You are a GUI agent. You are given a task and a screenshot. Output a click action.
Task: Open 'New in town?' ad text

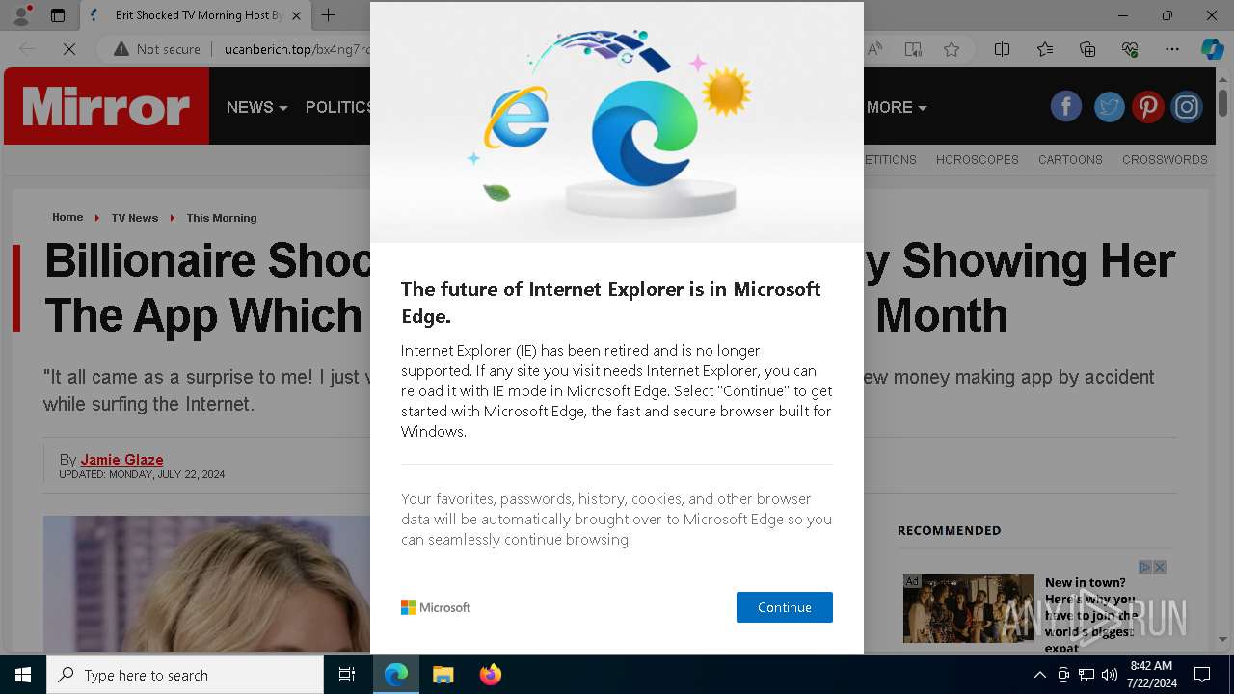pyautogui.click(x=1090, y=617)
